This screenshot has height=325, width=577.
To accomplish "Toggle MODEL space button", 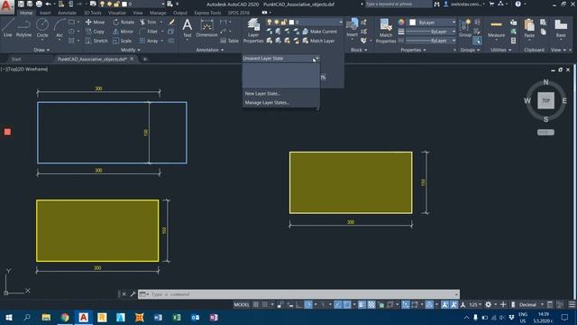I will (242, 305).
